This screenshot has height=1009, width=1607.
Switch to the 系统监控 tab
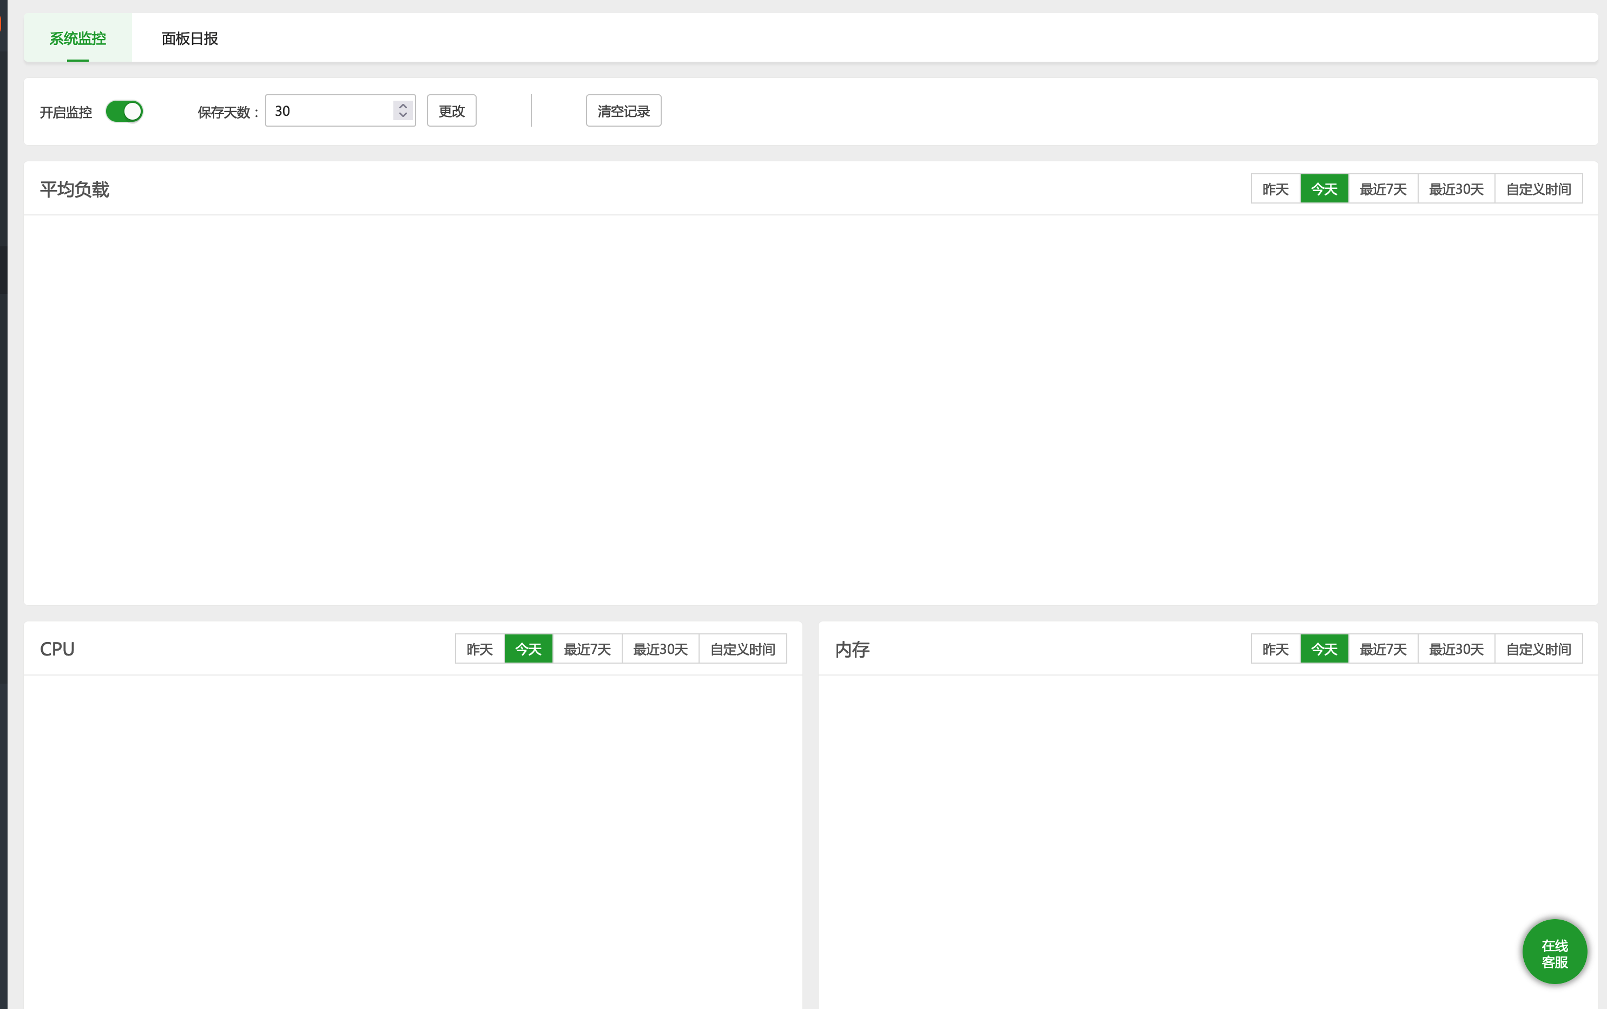(x=78, y=38)
